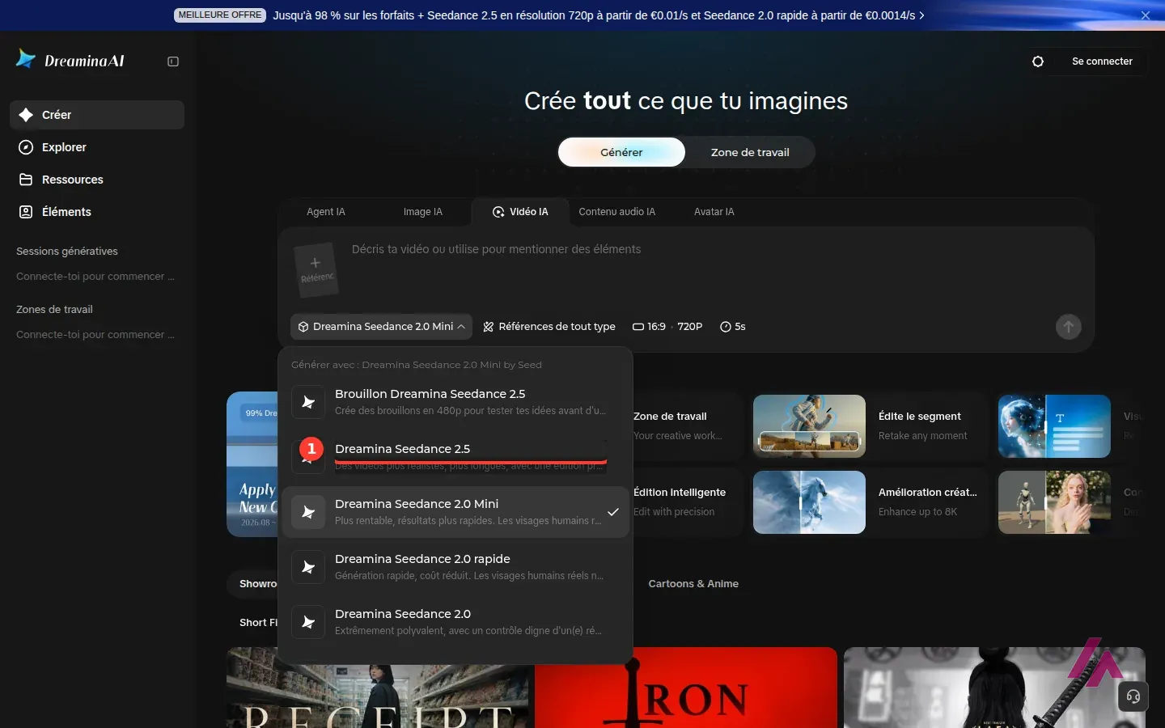Viewport: 1165px width, 728px height.
Task: Open Ressources in the sidebar
Action: [97, 180]
